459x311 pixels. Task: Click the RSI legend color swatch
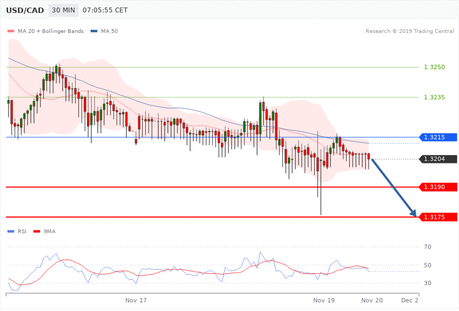click(11, 232)
